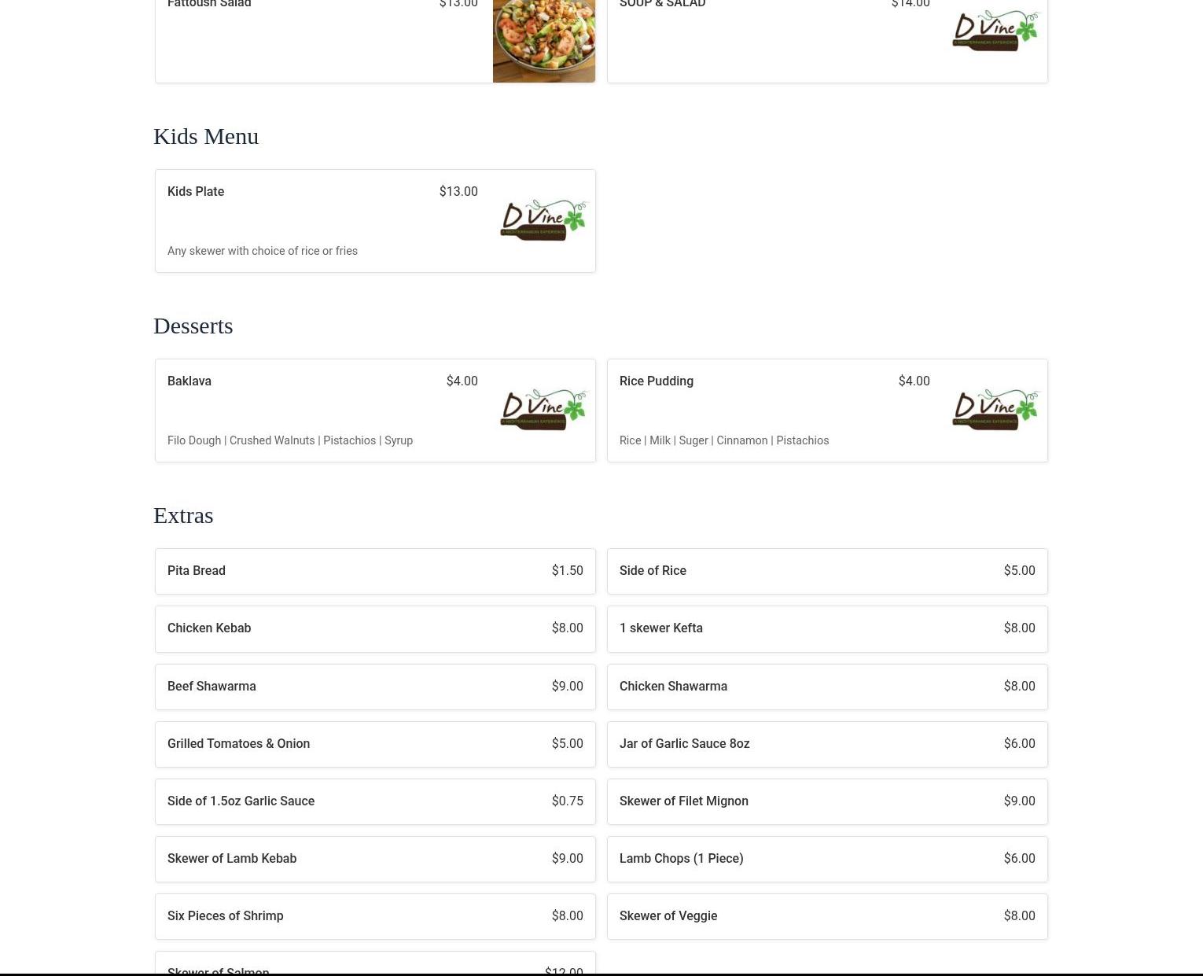Select Pita Bread in Extras
Screen dimensions: 1203x976
coord(375,571)
